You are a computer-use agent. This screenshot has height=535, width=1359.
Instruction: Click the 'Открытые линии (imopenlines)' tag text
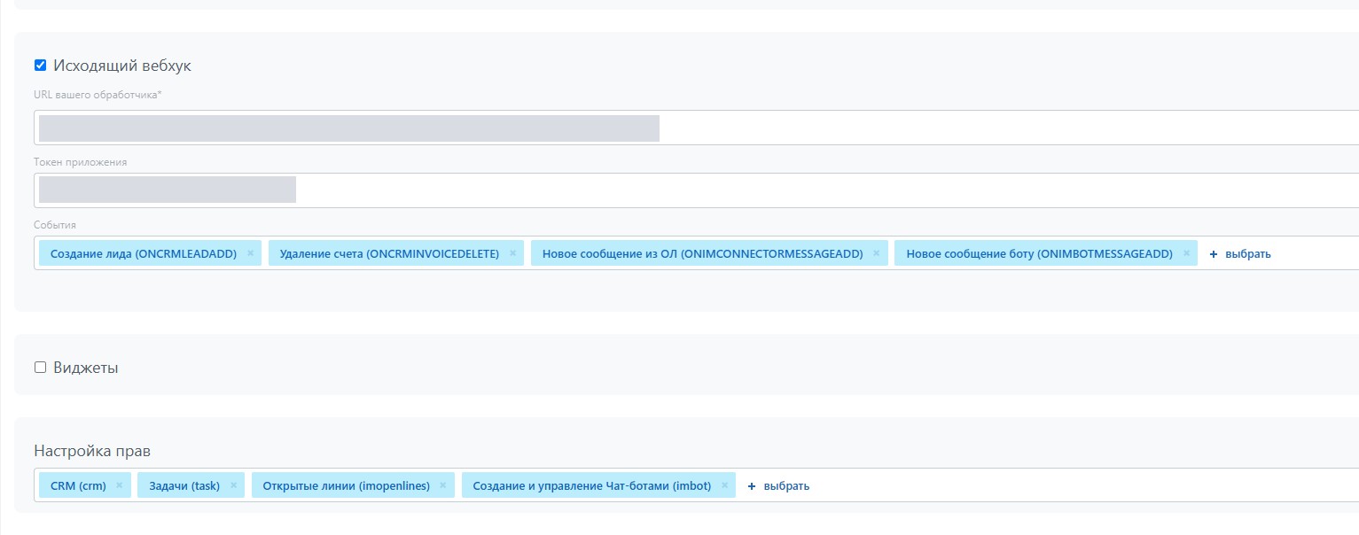pos(347,486)
